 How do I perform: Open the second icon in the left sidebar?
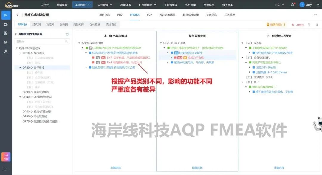6,24
